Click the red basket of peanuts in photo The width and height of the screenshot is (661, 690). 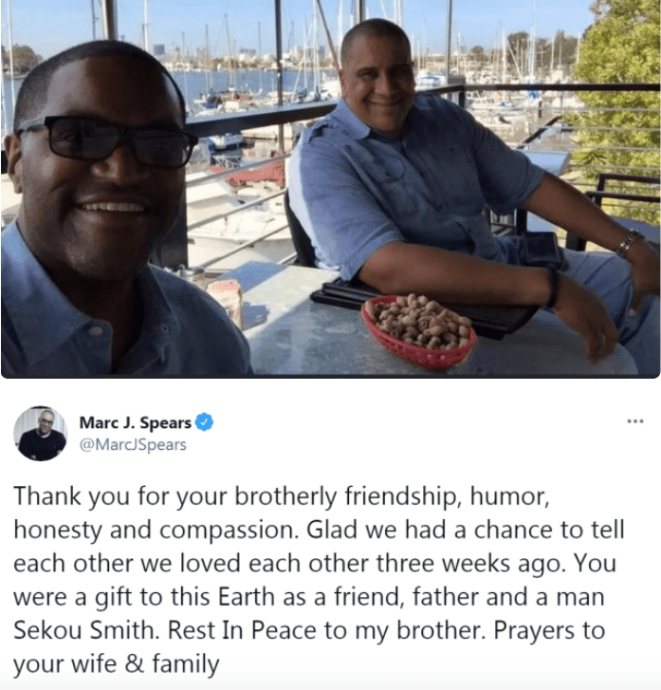pyautogui.click(x=418, y=329)
